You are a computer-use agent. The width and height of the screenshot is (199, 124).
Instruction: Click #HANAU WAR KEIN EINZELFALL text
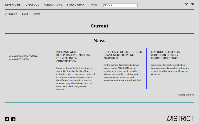25,56
